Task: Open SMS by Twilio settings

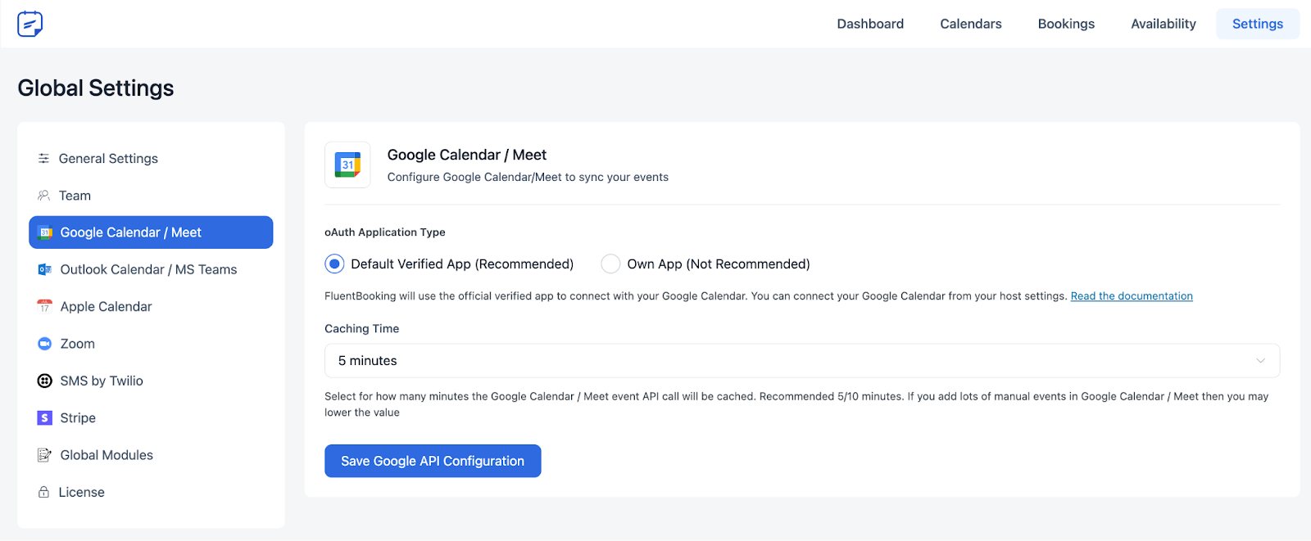Action: point(151,381)
